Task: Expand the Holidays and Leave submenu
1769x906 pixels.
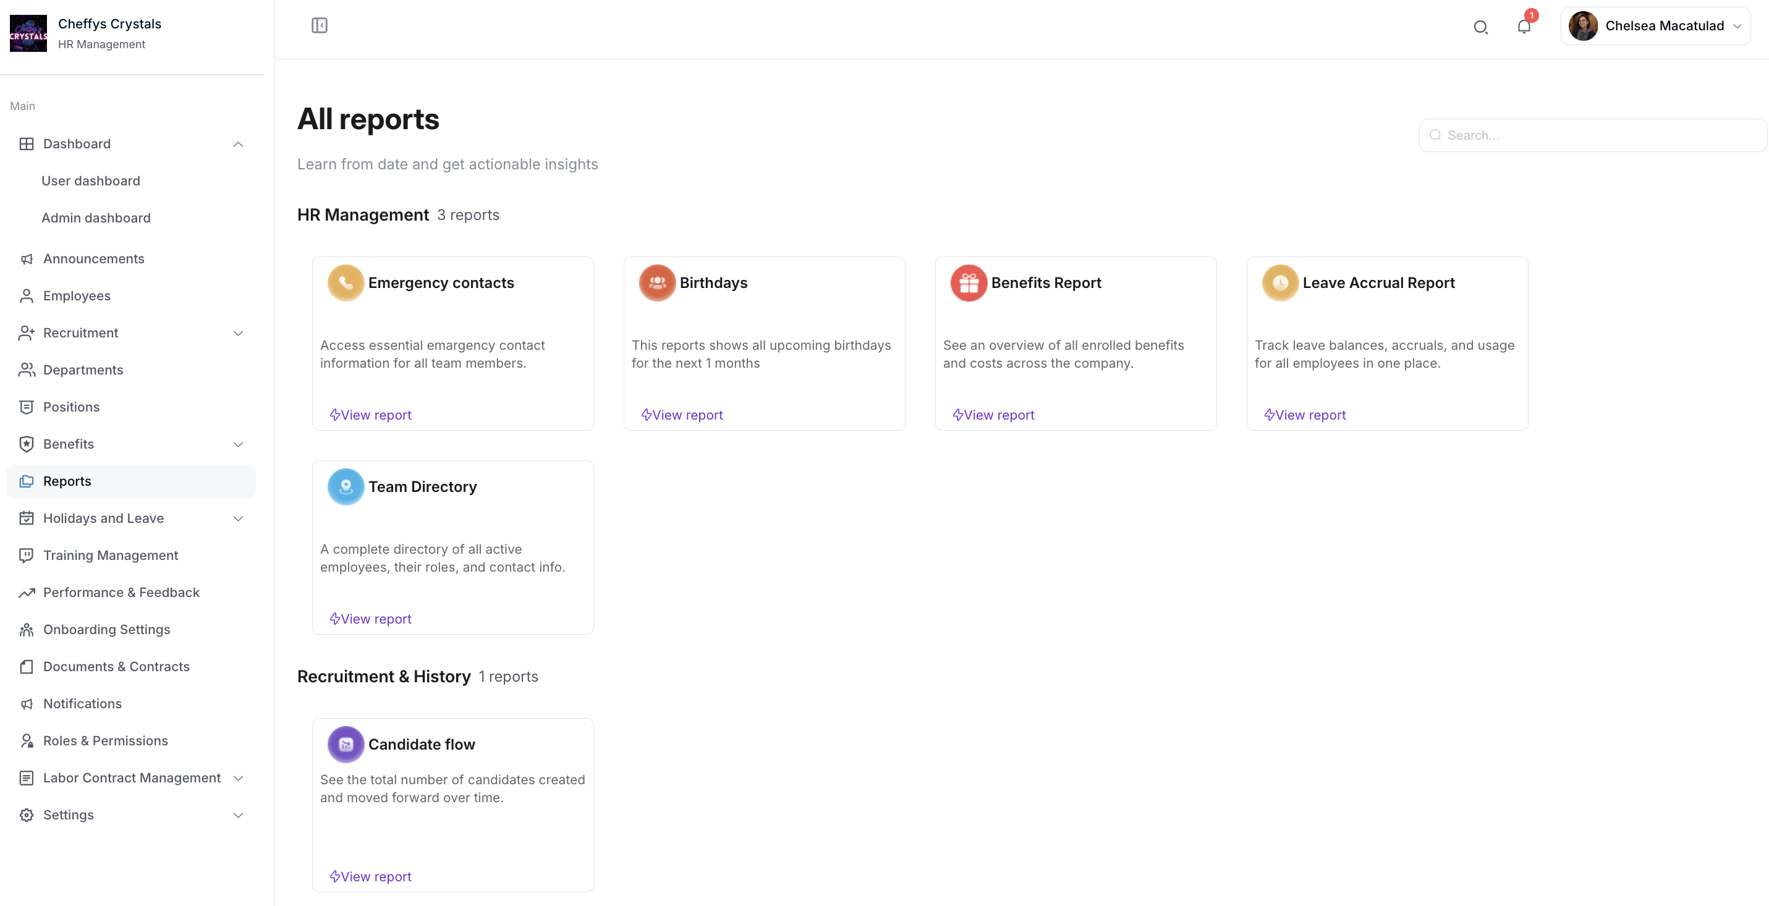Action: [239, 519]
